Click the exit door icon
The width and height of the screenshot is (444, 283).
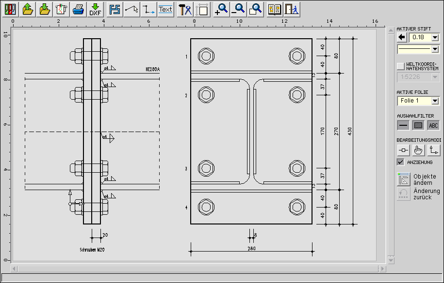[x=291, y=9]
